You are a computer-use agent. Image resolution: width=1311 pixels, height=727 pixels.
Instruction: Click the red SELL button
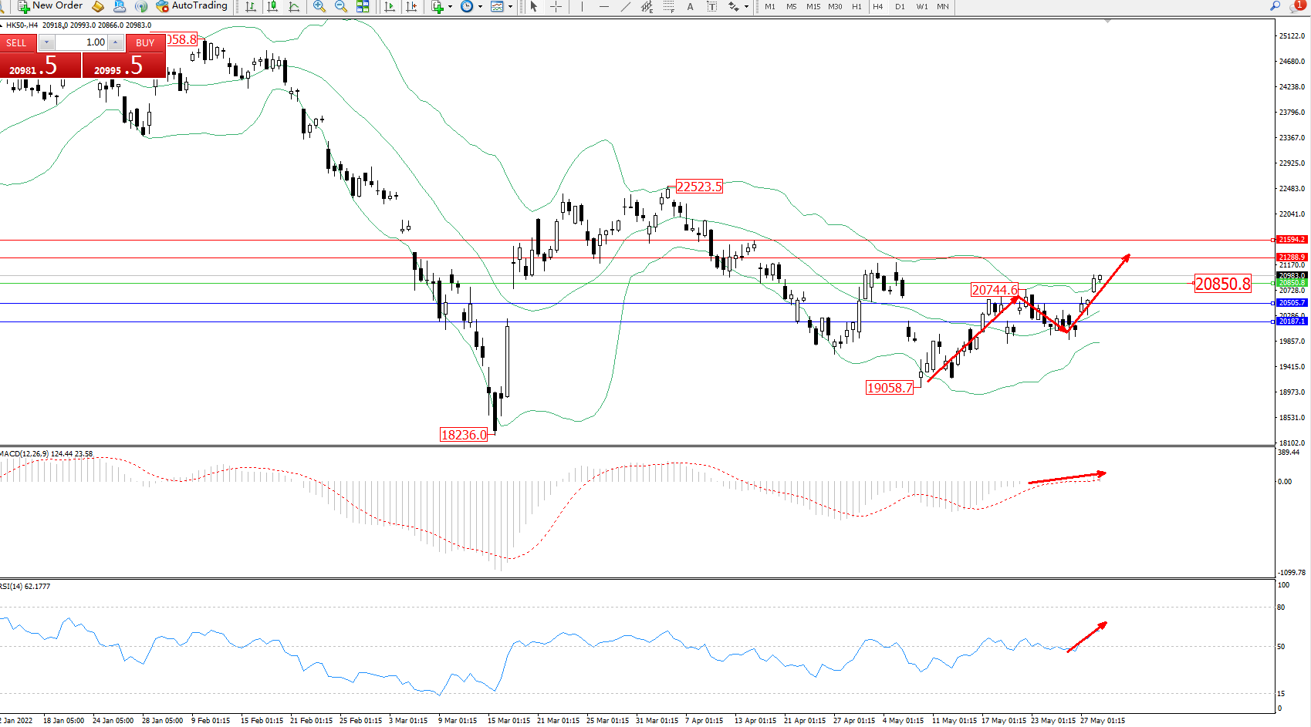(x=17, y=42)
